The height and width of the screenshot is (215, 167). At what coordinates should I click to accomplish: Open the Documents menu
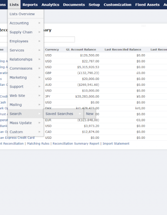click(x=74, y=5)
